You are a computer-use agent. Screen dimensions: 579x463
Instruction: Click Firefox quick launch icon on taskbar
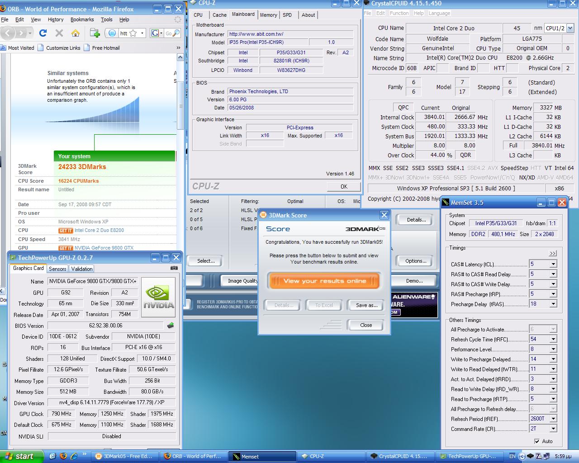(63, 456)
